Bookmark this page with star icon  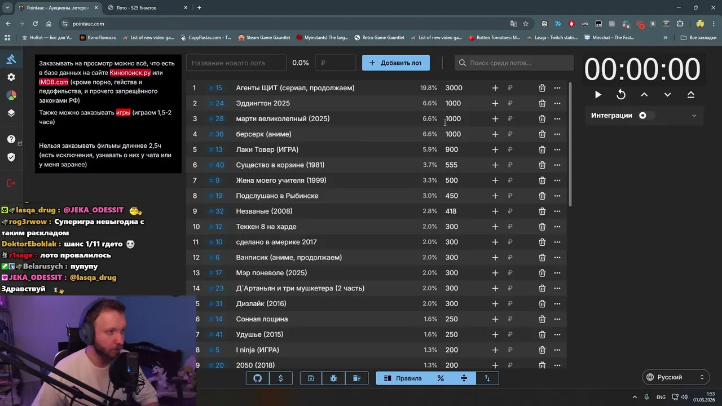pos(526,24)
